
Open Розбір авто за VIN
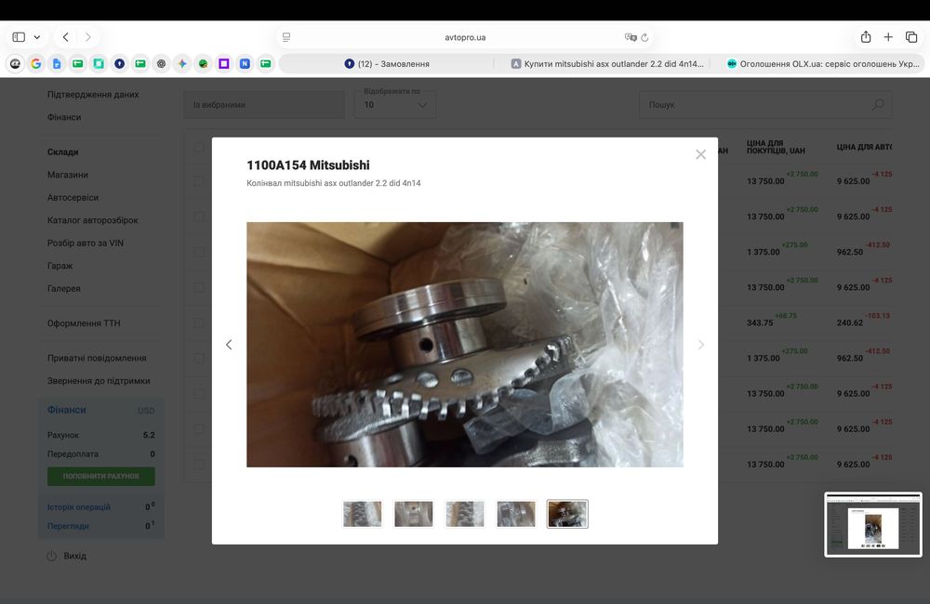[86, 243]
